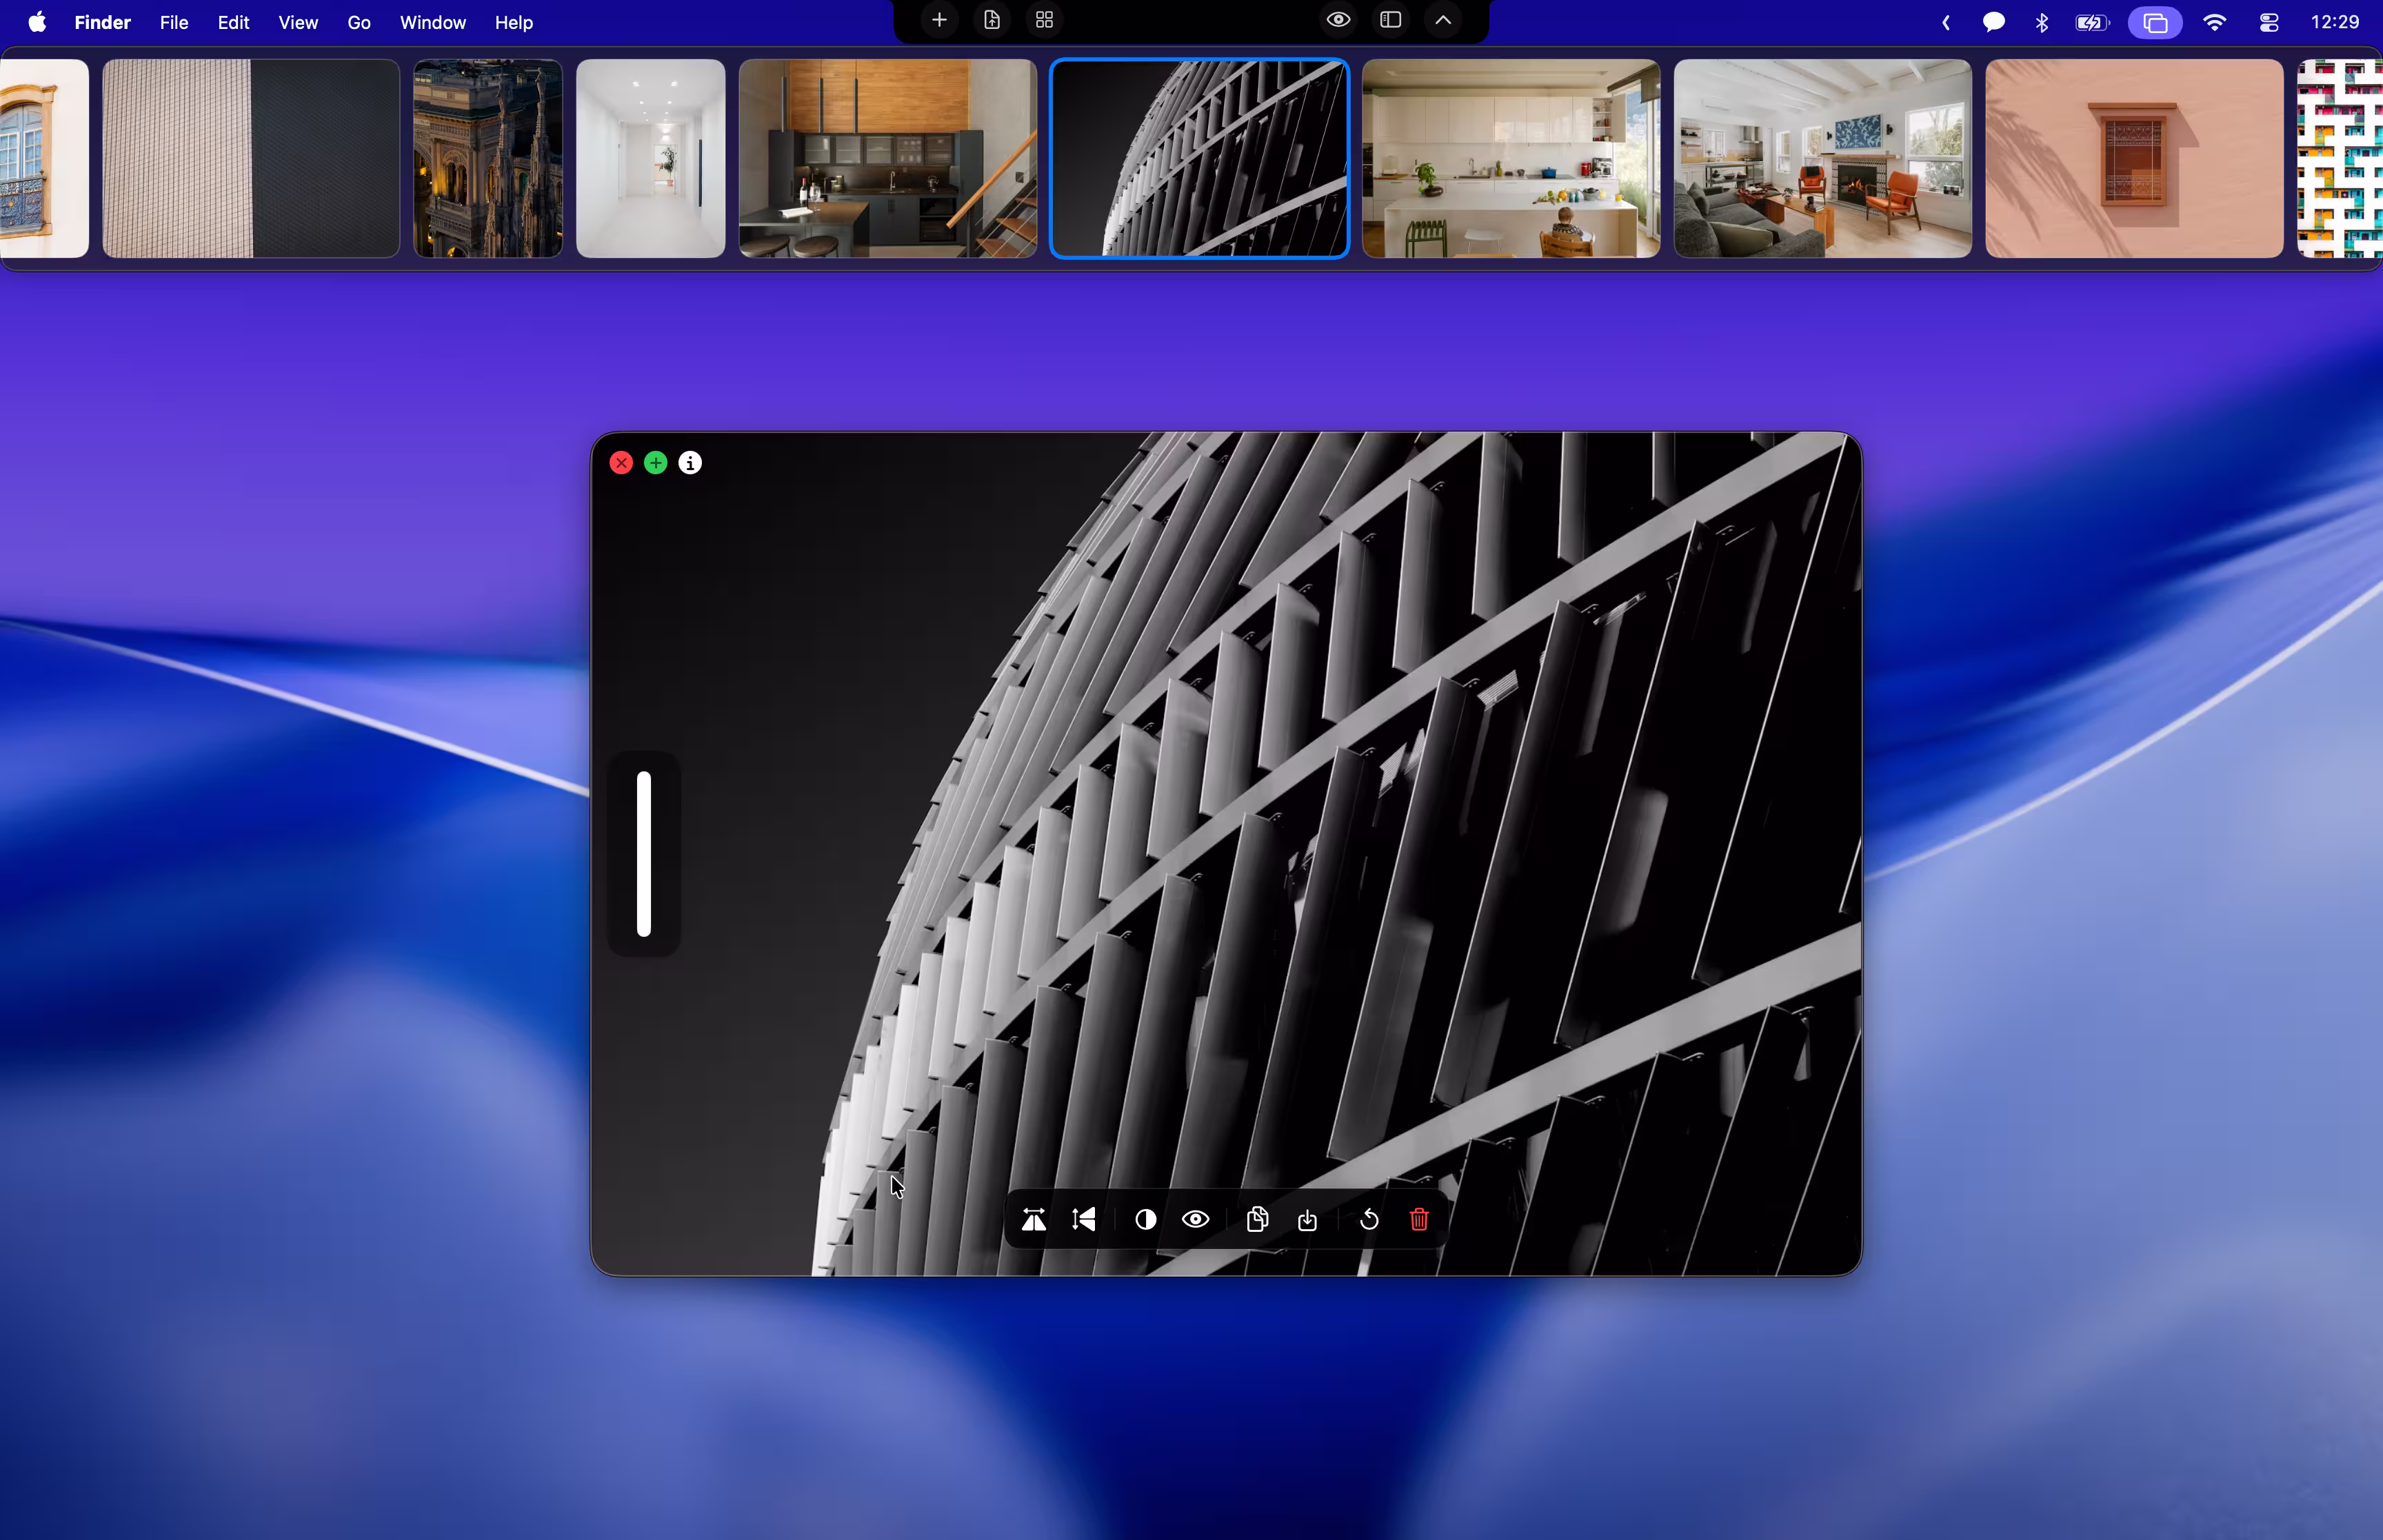Add a new item with plus icon

pyautogui.click(x=939, y=20)
